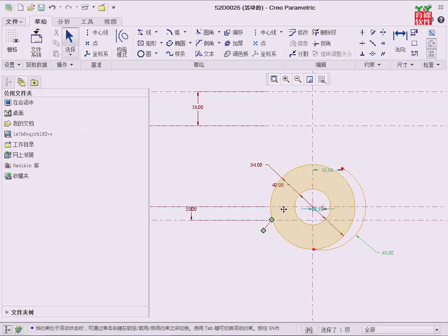
Task: Open the Dimension (尺寸) group dropdown
Action: click(x=405, y=65)
